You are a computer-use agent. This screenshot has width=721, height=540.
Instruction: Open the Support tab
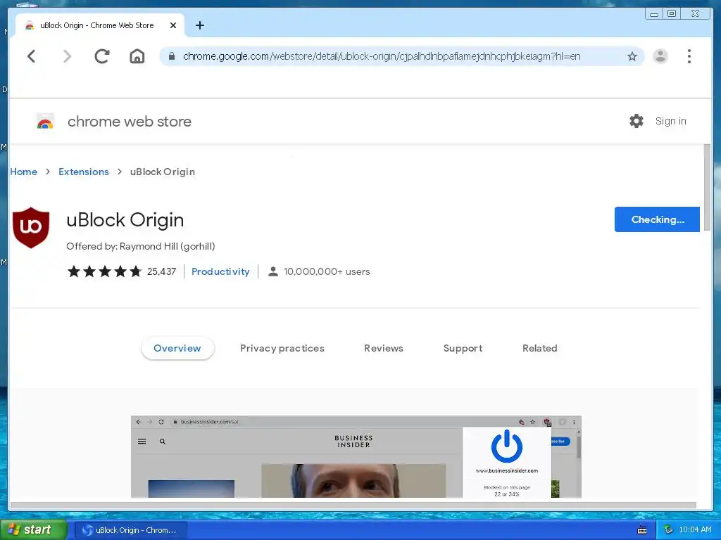pyautogui.click(x=463, y=348)
